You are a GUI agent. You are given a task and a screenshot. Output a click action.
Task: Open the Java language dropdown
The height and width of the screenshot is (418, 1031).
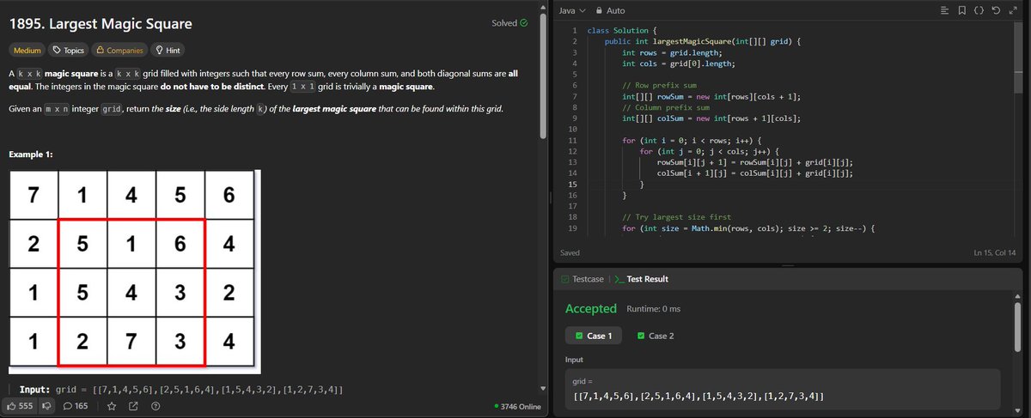(x=571, y=10)
